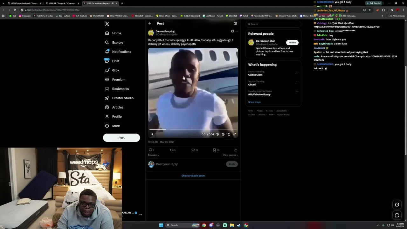Open the All Bookmarks folder
Image resolution: width=407 pixels, height=229 pixels.
point(397,16)
